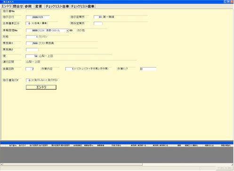234x171 pixels.
Task: Click the 食事回数 field
Action: [x=30, y=69]
